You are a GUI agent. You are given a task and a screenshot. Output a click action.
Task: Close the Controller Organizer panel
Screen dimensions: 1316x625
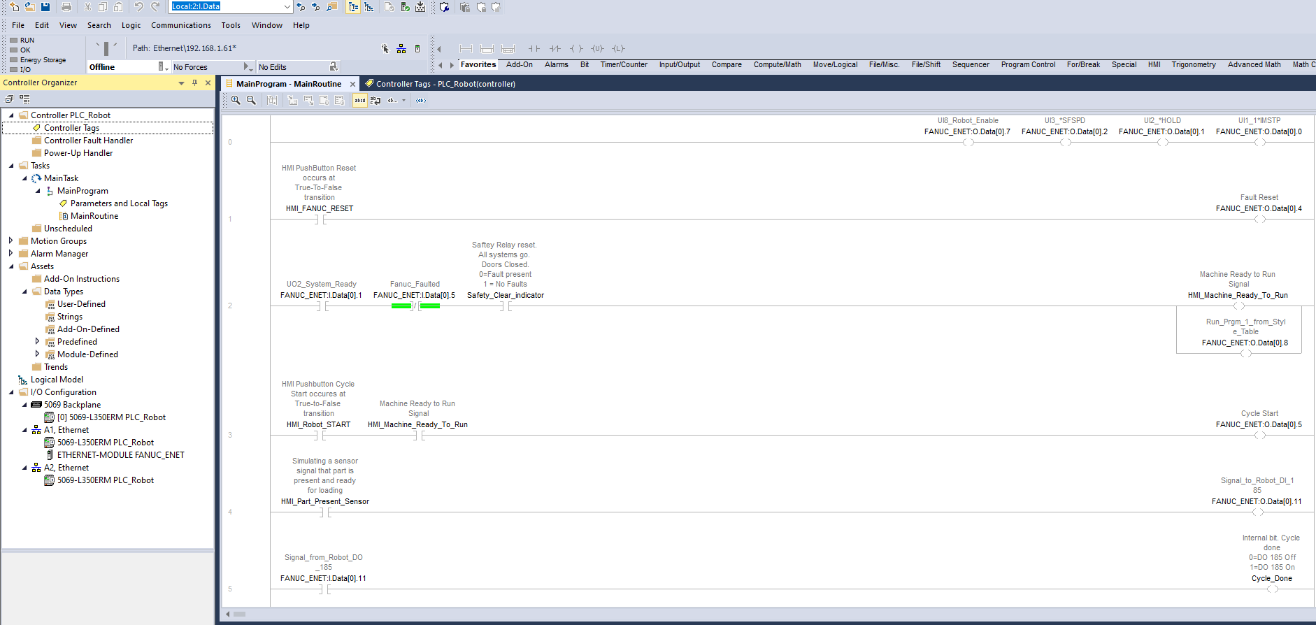pyautogui.click(x=208, y=82)
